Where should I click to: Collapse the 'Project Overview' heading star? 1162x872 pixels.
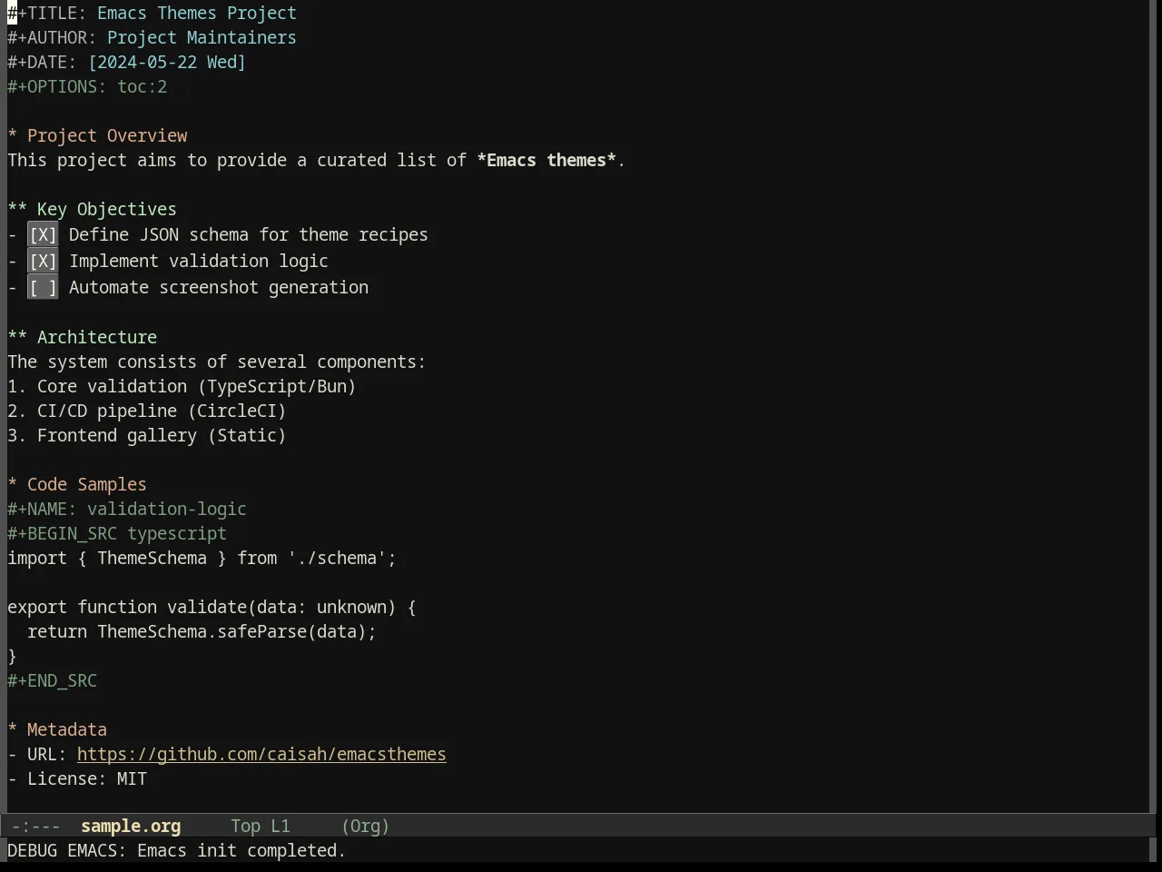click(x=13, y=136)
